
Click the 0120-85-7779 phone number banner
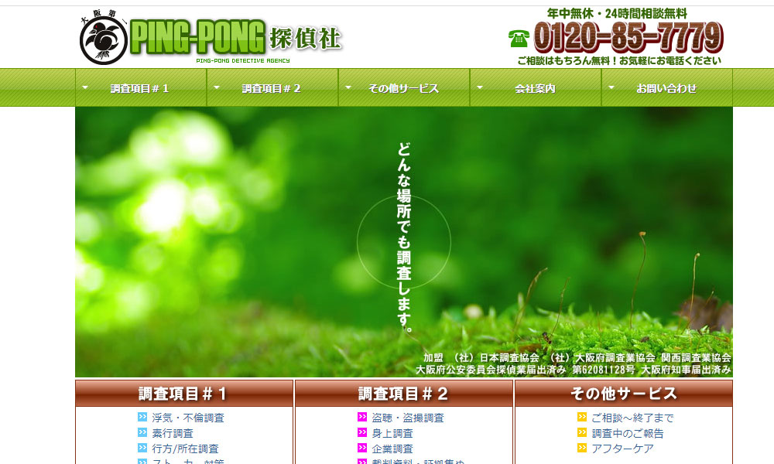pos(627,37)
